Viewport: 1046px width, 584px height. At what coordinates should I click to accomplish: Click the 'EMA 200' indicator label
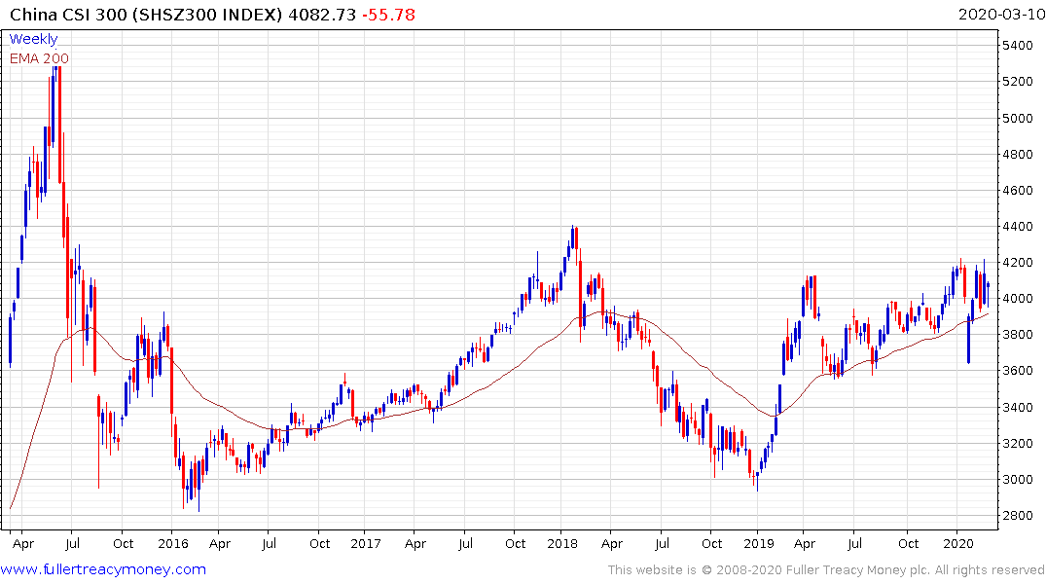tap(39, 58)
